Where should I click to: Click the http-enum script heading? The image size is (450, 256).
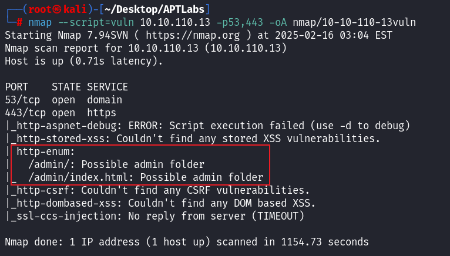pyautogui.click(x=40, y=151)
